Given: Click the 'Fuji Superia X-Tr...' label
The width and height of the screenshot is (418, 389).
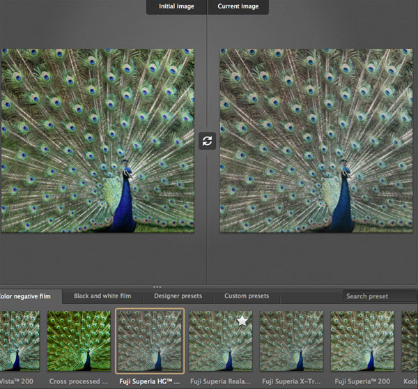Looking at the screenshot, I should 291,381.
